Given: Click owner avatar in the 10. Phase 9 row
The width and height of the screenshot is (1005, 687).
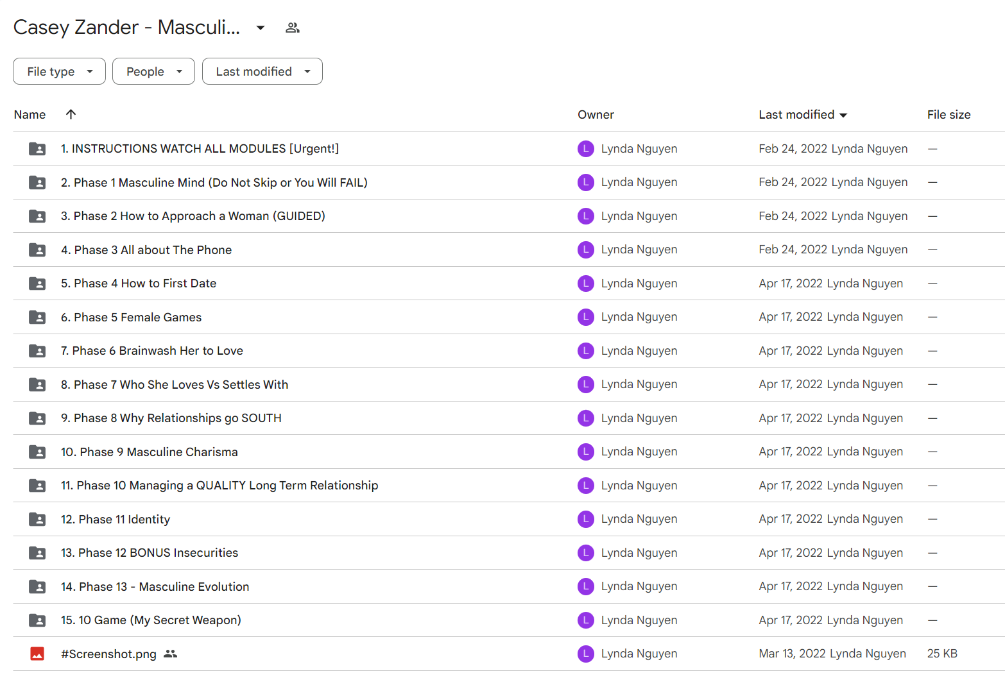Looking at the screenshot, I should [x=586, y=452].
